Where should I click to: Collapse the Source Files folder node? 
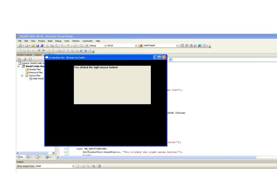[x=22, y=76]
